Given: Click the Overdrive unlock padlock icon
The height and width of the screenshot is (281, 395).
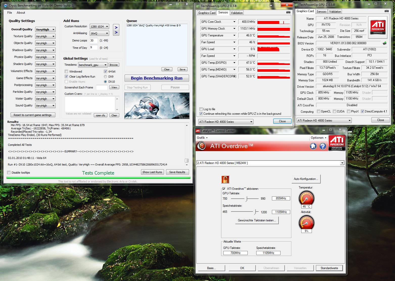Looking at the screenshot, I should coord(225,179).
